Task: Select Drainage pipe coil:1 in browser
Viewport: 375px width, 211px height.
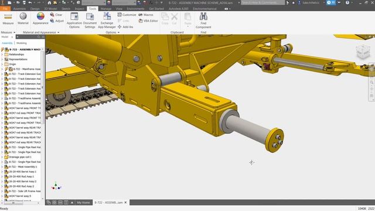Action: [x=20, y=157]
